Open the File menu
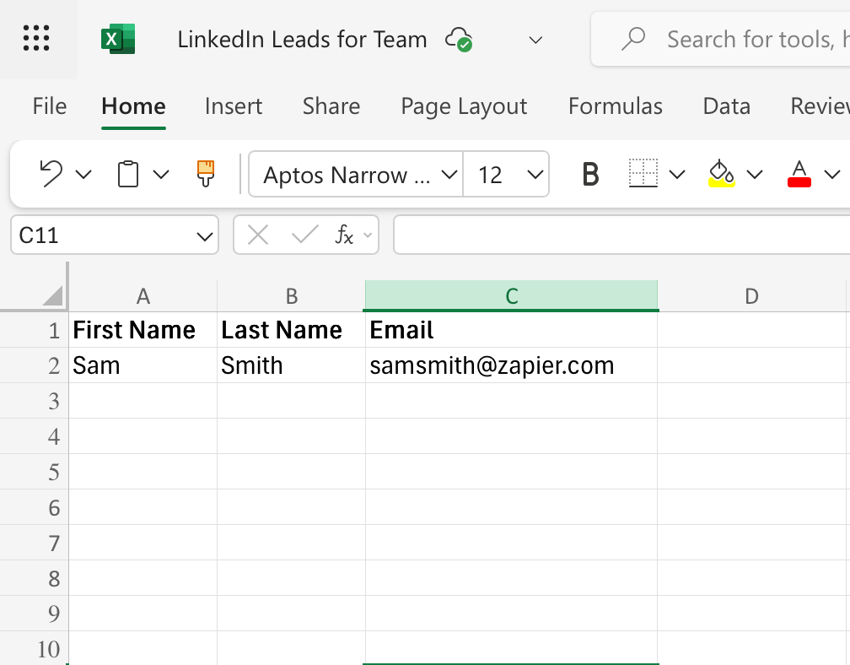Image resolution: width=850 pixels, height=665 pixels. point(49,106)
